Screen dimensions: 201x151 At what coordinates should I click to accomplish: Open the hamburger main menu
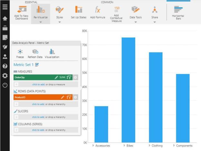(x=5, y=7)
